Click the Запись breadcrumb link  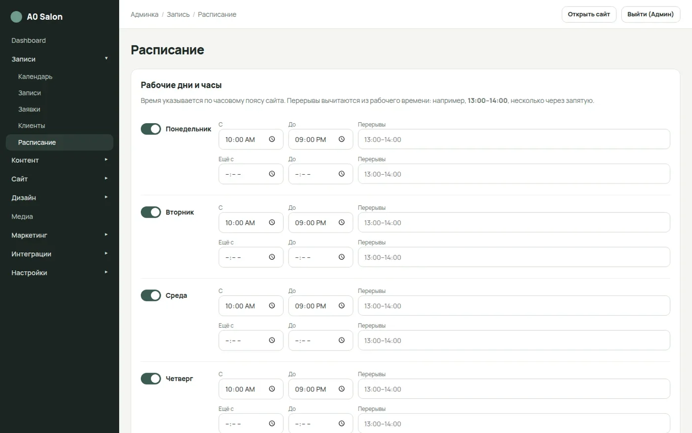tap(178, 15)
